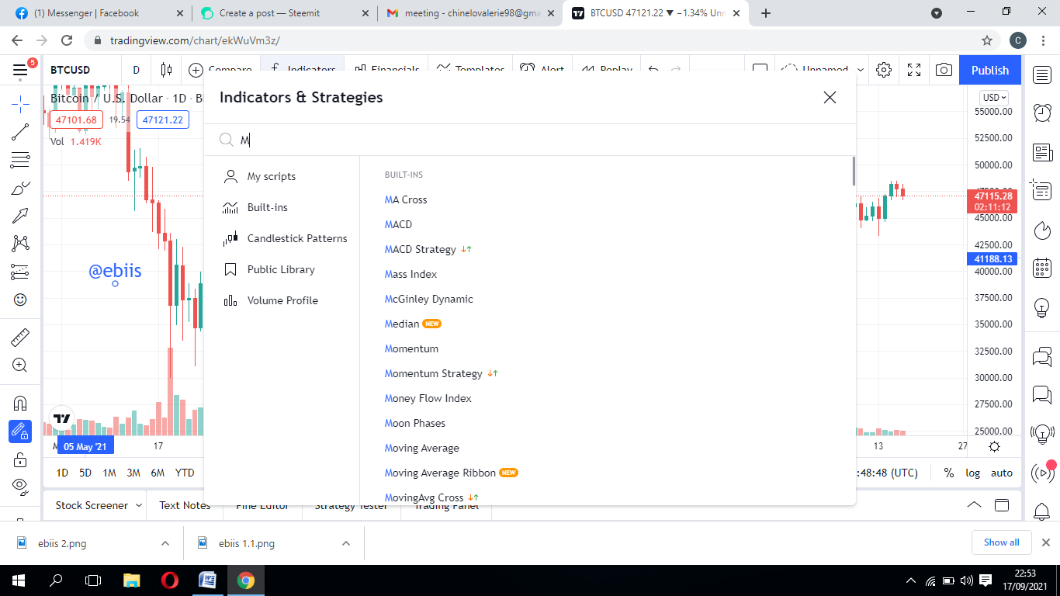This screenshot has width=1060, height=596.
Task: Switch to the Text Notes tab
Action: coord(185,505)
